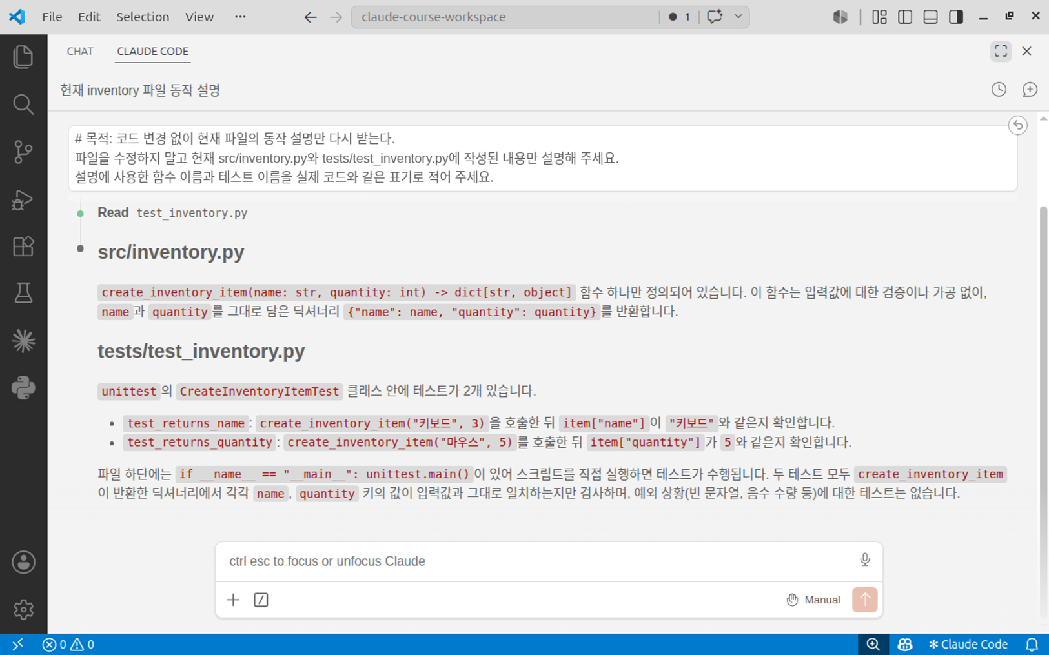Click the session title 현재 inventory 파일 동작 설명

[140, 90]
